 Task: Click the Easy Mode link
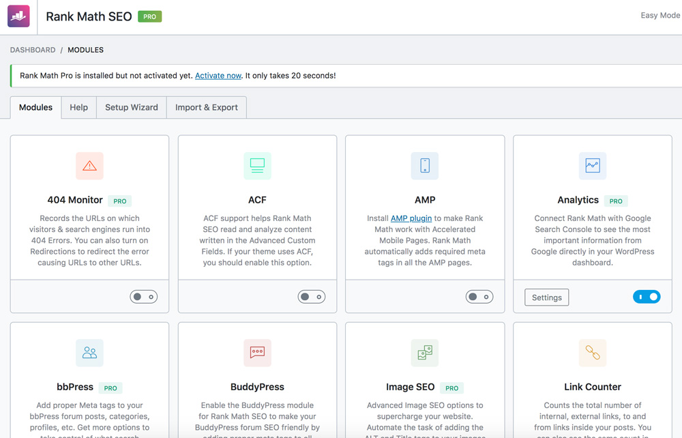pyautogui.click(x=660, y=16)
